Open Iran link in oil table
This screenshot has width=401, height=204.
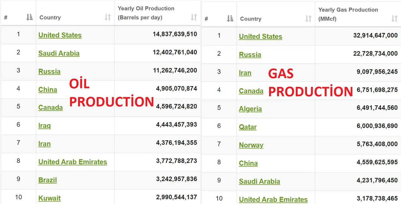(44, 144)
